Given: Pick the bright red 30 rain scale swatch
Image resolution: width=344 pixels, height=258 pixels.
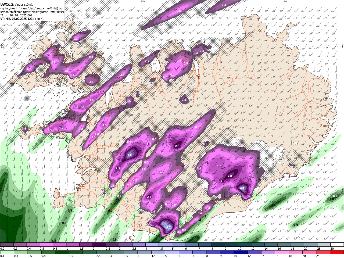Looking at the screenshot, I should [x=337, y=252].
